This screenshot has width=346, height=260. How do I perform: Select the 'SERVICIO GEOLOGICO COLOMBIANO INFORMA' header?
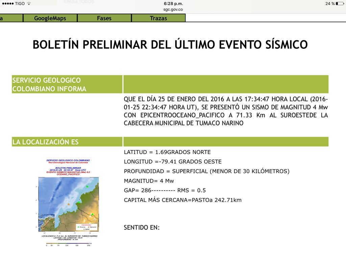click(x=67, y=84)
